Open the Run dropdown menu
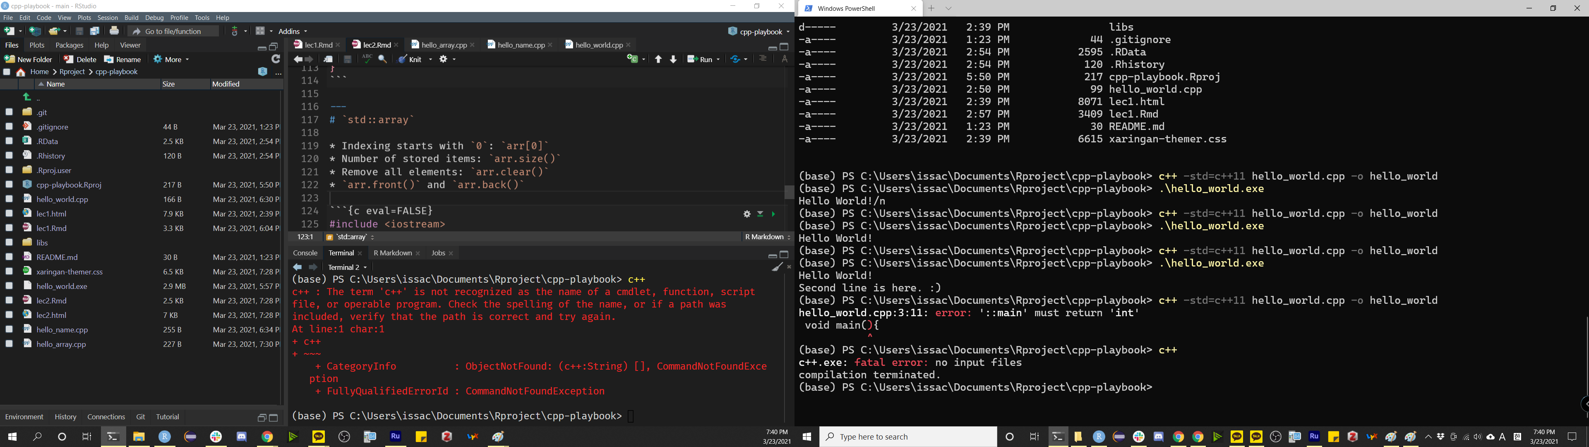The height and width of the screenshot is (447, 1589). click(718, 59)
